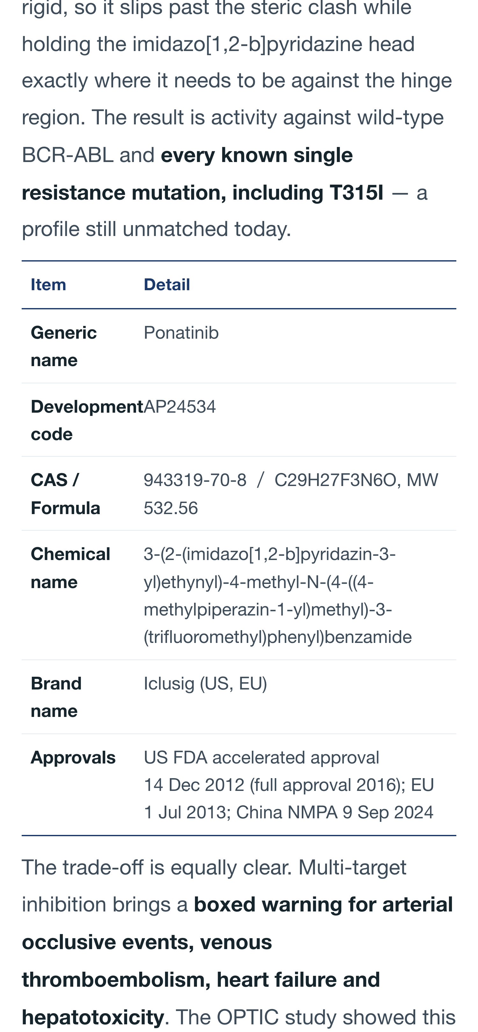Select the C29H27F3N6O formula text
Viewport: 478px width, 1032px height.
[335, 480]
